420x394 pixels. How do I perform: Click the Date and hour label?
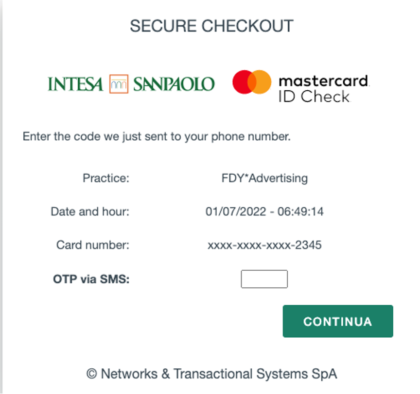(x=90, y=212)
